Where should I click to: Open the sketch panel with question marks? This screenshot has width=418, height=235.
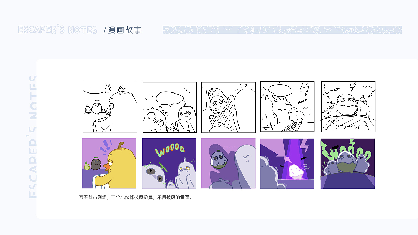tap(228, 107)
